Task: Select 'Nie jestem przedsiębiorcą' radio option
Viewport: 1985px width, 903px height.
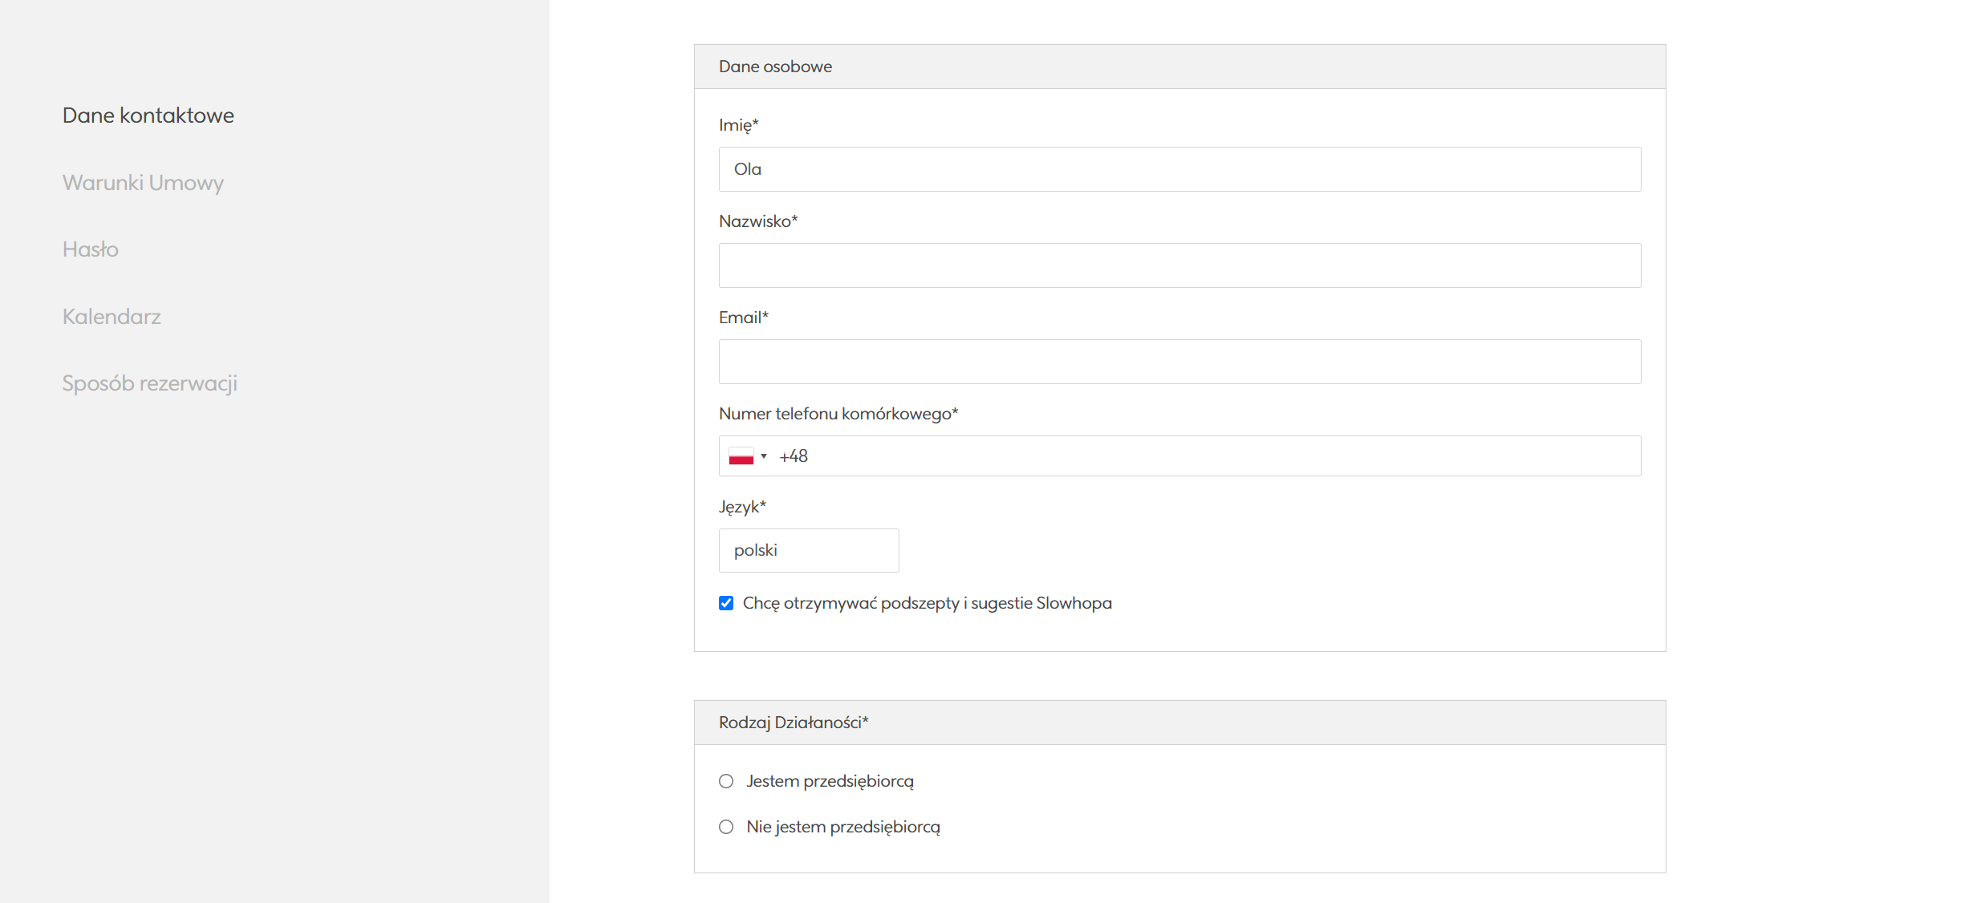Action: tap(726, 827)
